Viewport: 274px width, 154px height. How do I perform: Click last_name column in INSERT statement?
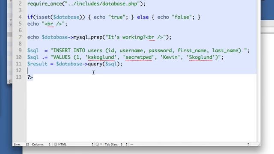tap(225, 50)
